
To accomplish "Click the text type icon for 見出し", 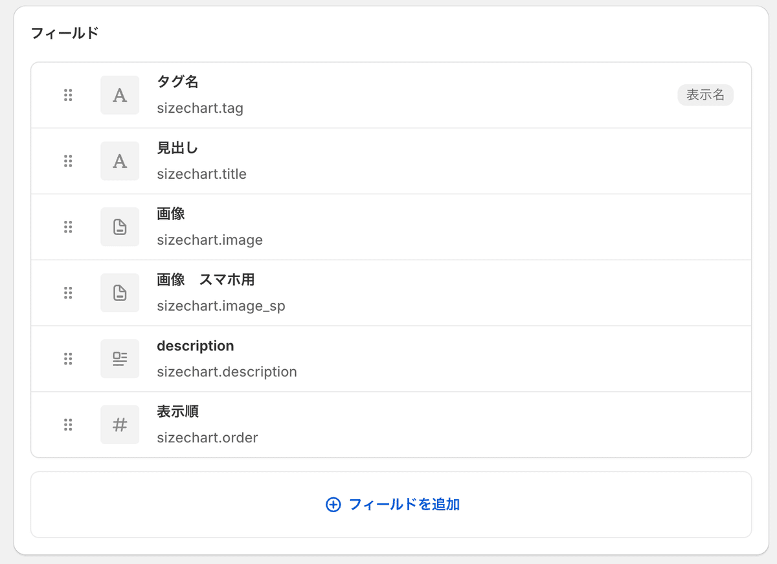I will [120, 161].
